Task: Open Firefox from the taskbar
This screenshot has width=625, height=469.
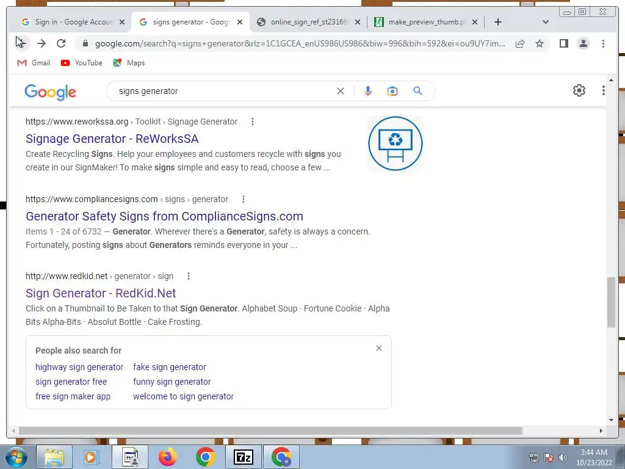Action: click(167, 457)
